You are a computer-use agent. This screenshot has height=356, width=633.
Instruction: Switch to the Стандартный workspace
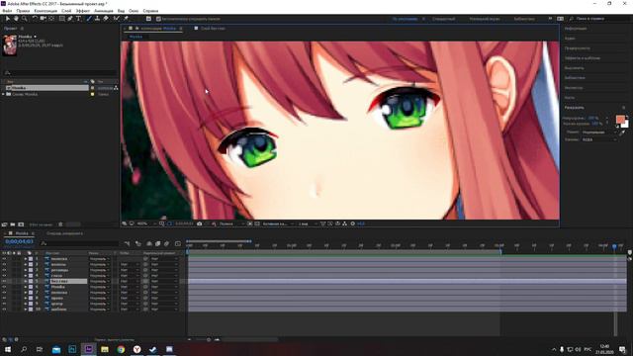tap(443, 19)
